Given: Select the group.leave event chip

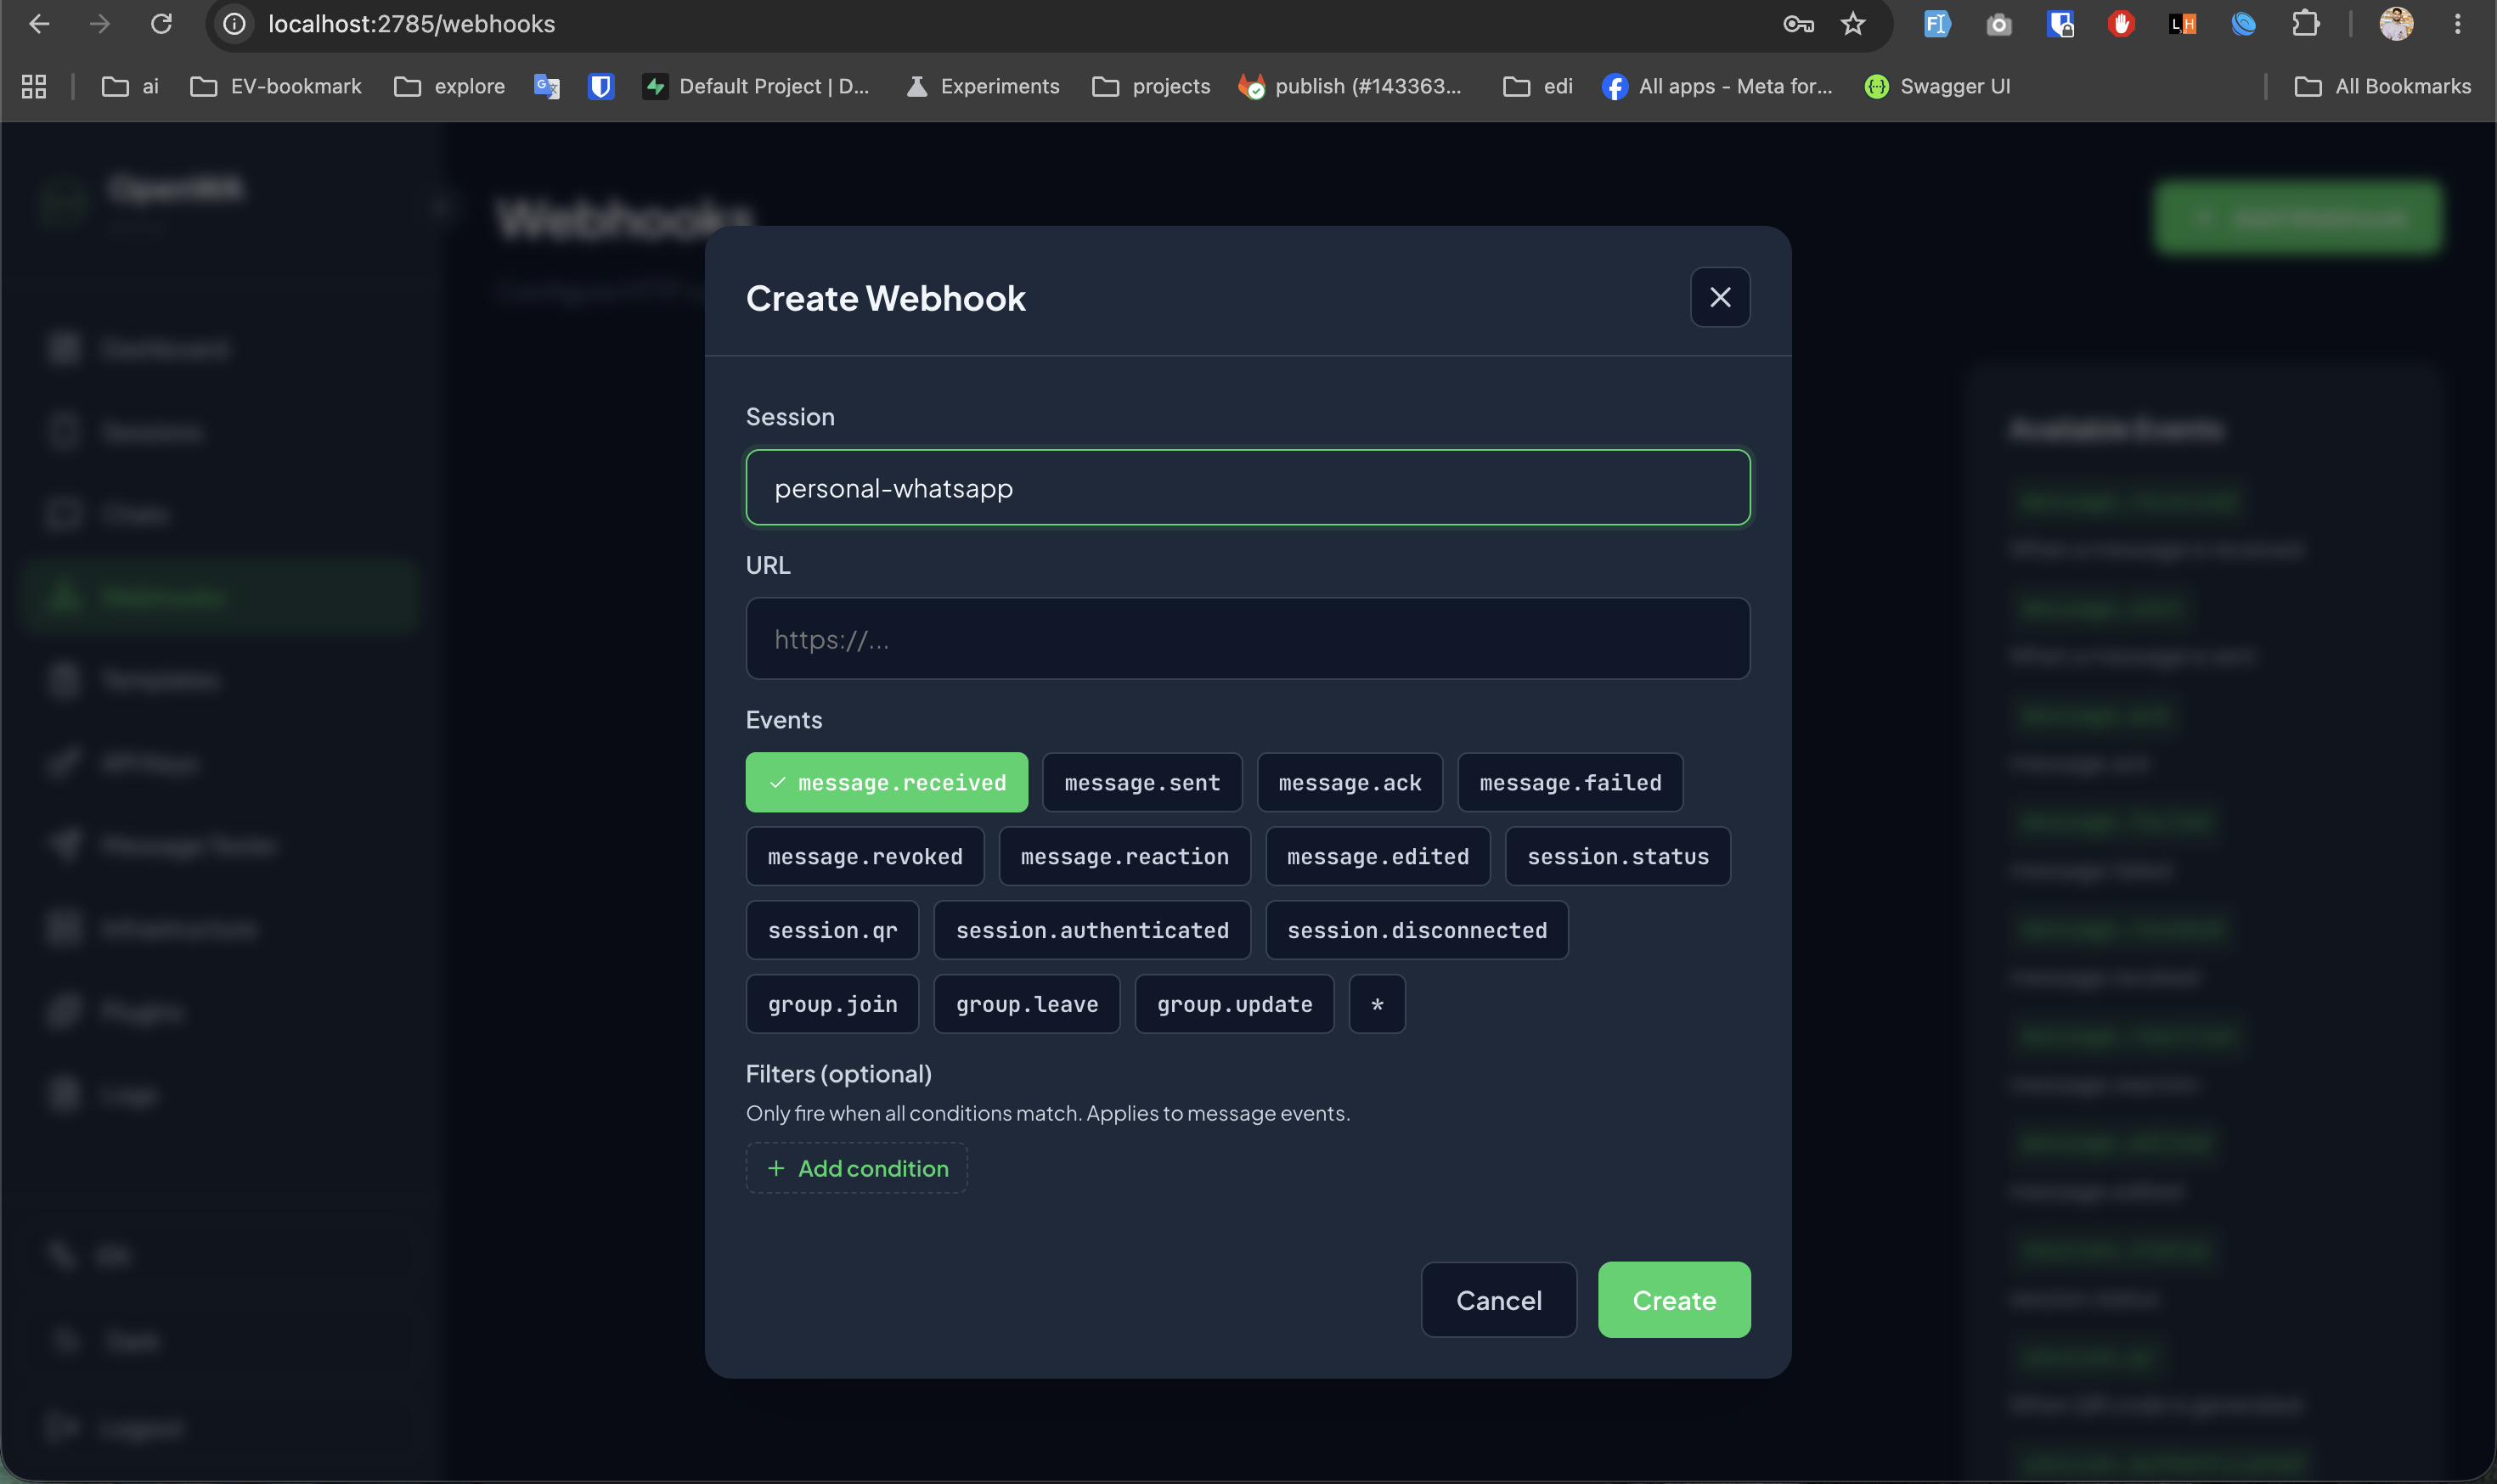Looking at the screenshot, I should tap(1027, 1005).
